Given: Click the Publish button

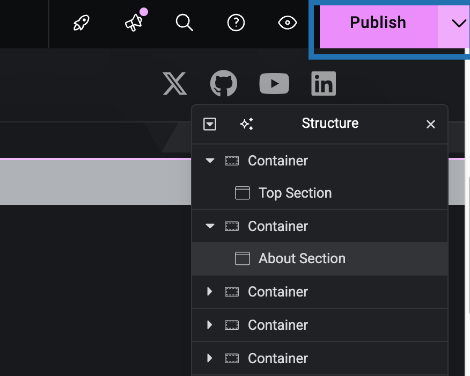Looking at the screenshot, I should tap(378, 23).
